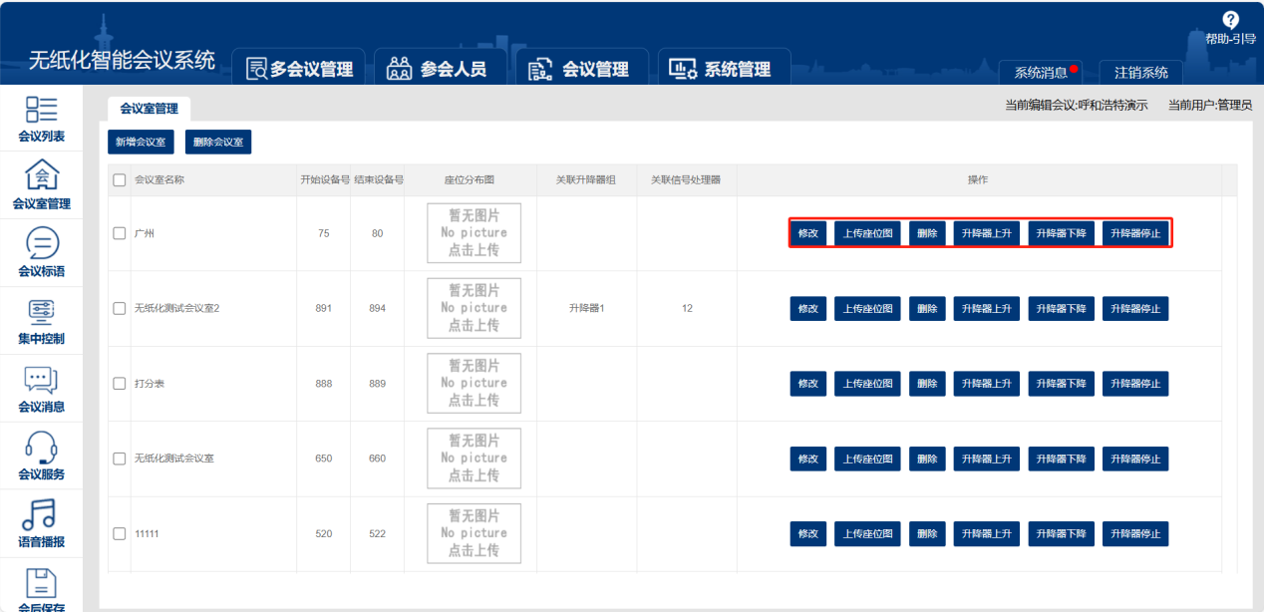
Task: Check the 11111 row checkbox
Action: coord(120,533)
